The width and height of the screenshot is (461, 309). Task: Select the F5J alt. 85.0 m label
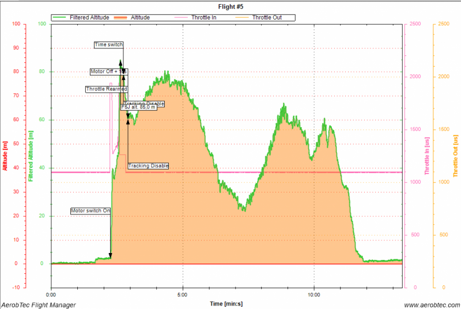pos(138,107)
